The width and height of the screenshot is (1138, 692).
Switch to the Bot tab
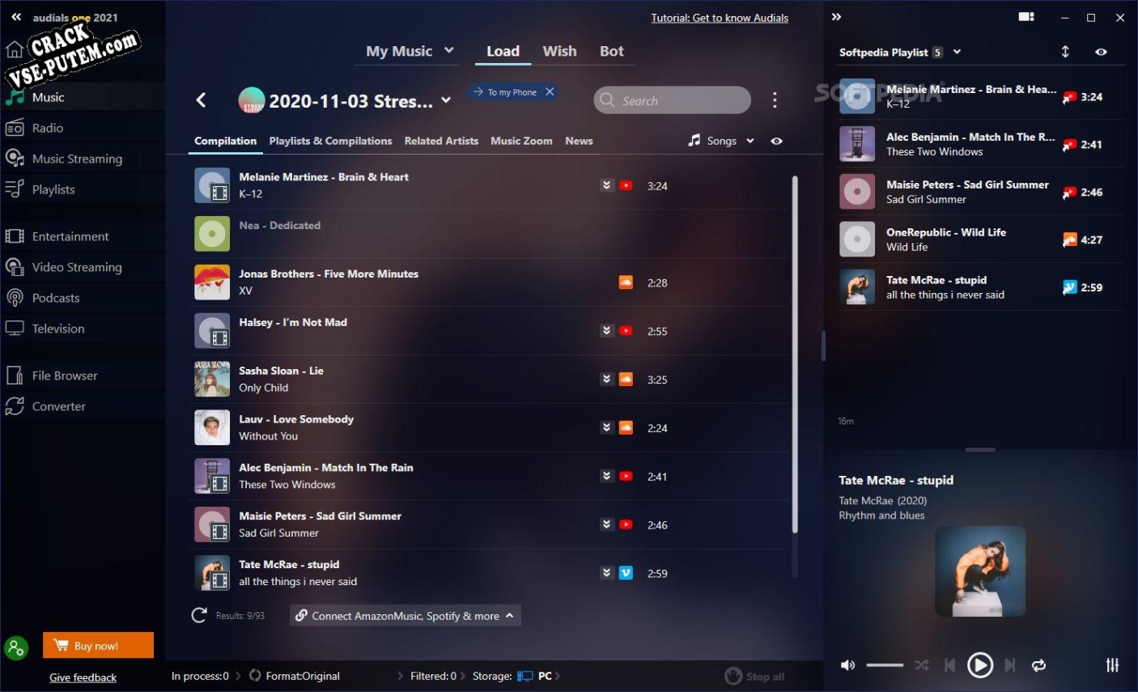(611, 51)
